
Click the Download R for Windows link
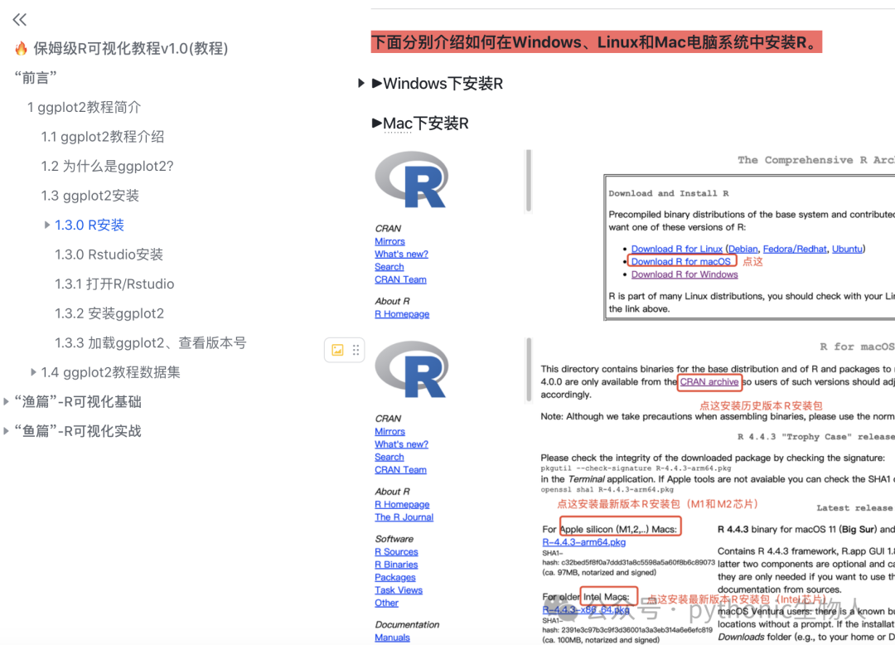click(x=685, y=274)
